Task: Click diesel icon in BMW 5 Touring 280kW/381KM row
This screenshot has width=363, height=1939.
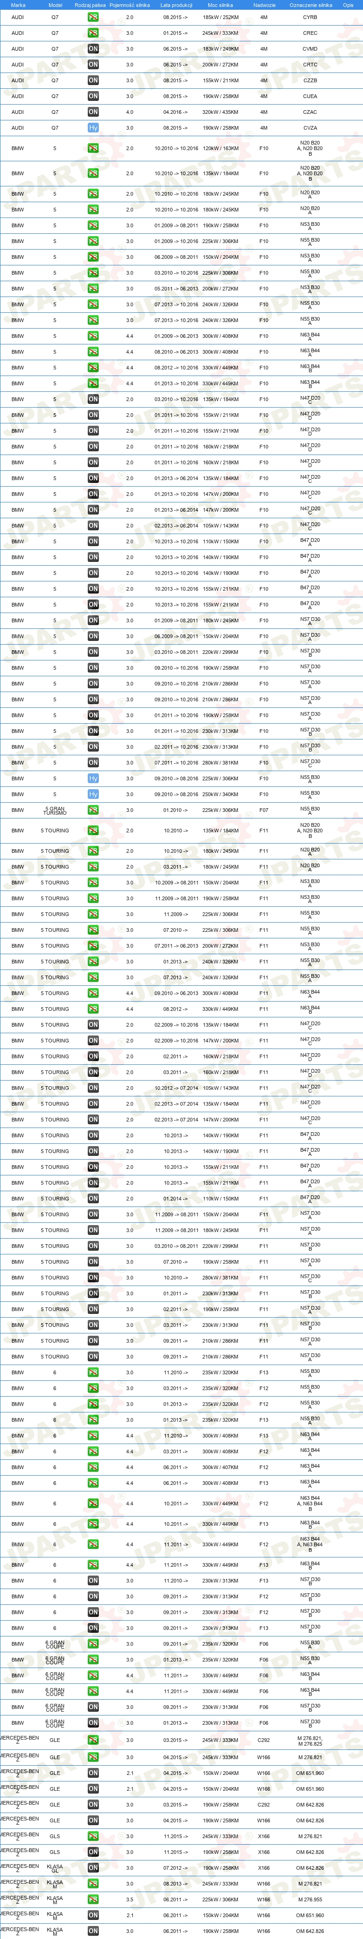Action: pos(93,1277)
